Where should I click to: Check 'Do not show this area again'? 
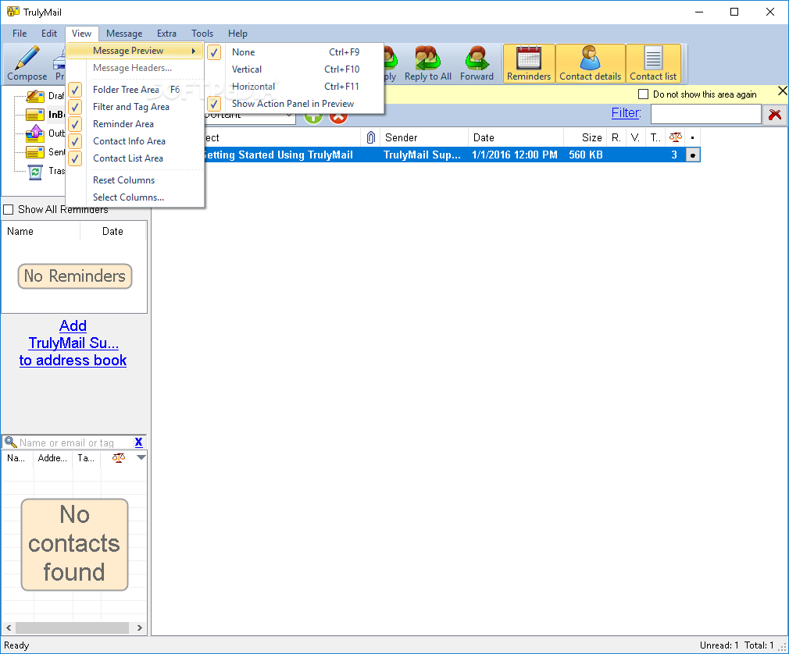point(643,94)
